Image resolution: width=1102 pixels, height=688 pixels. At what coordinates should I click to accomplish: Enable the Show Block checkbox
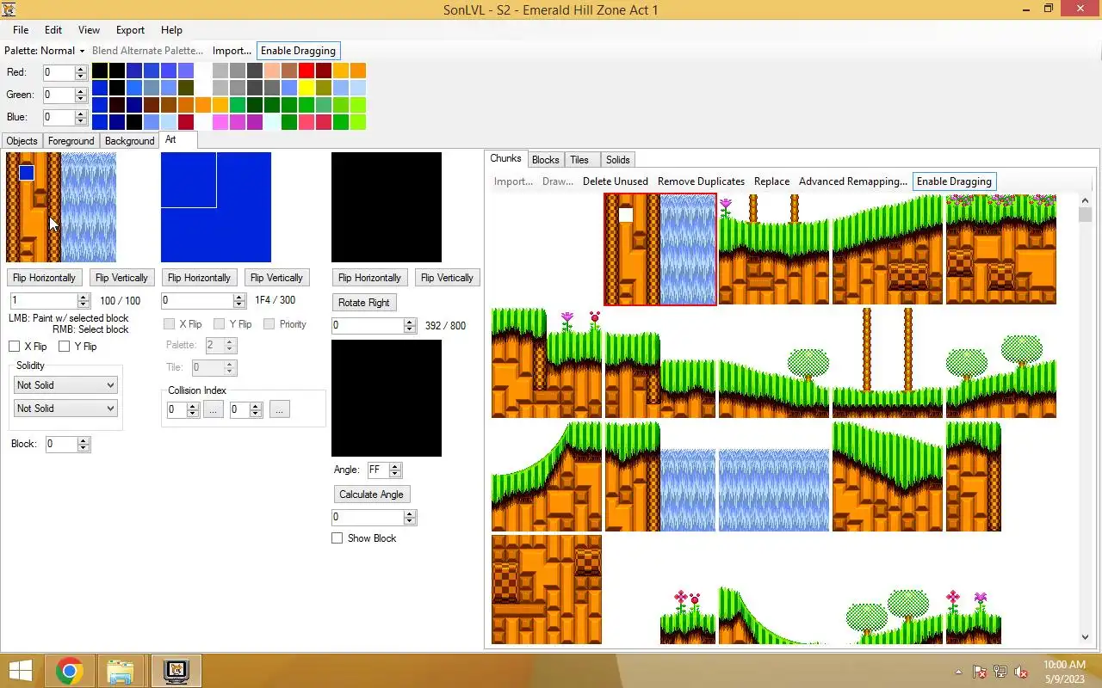(x=337, y=538)
